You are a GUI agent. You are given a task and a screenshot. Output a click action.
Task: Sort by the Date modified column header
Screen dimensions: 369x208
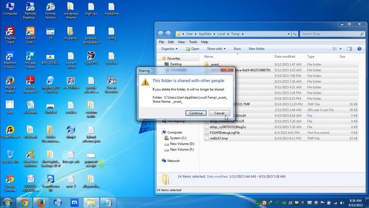click(285, 57)
